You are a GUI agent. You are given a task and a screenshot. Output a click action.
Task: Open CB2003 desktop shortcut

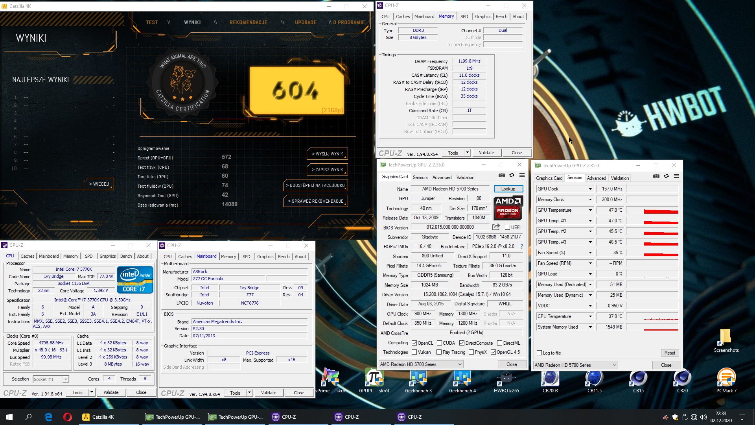pyautogui.click(x=550, y=381)
